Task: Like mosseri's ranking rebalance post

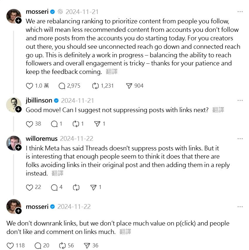Action: [x=30, y=86]
